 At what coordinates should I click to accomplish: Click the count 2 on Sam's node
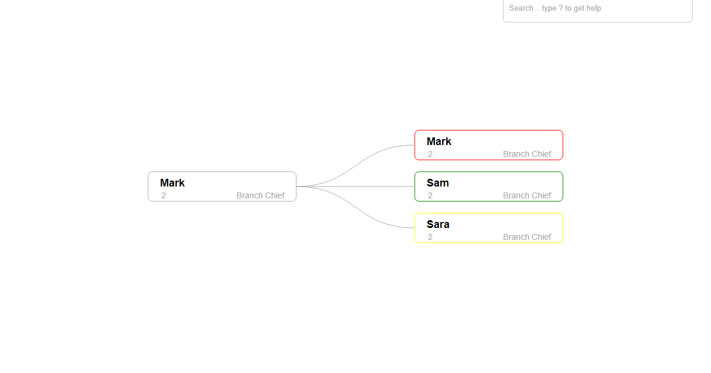point(430,195)
